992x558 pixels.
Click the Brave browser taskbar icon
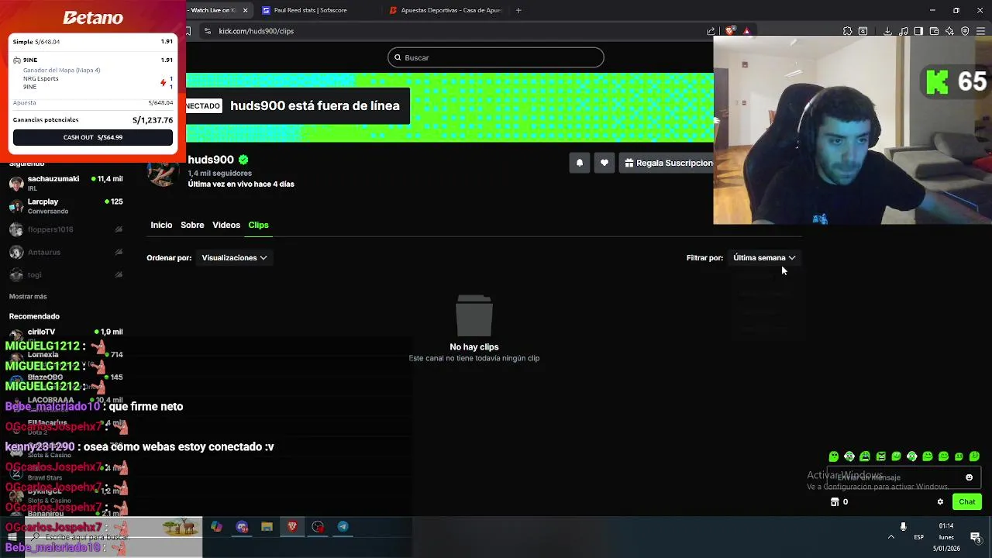(292, 527)
